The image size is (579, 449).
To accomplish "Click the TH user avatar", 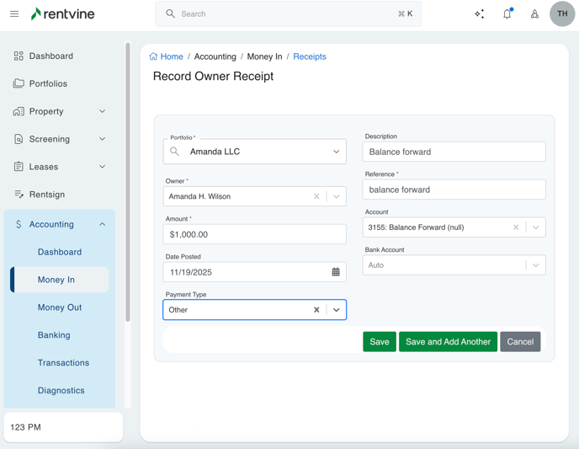I will point(562,14).
